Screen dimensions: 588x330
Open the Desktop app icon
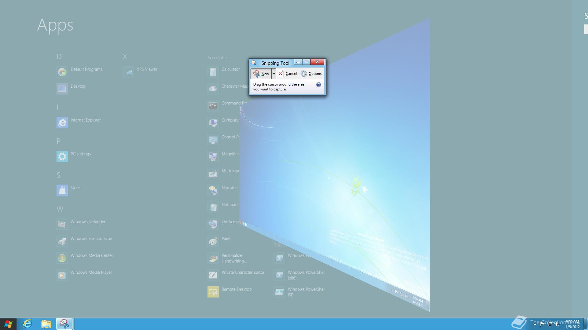62,89
